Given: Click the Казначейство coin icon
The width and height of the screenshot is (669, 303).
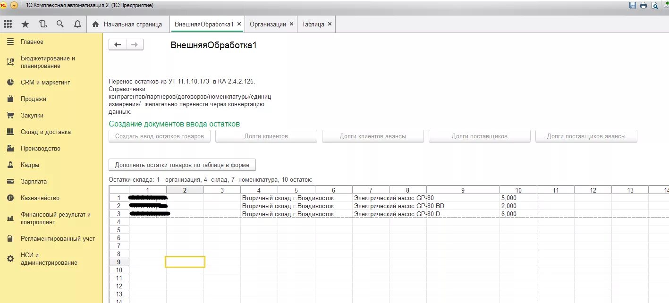Looking at the screenshot, I should [10, 198].
